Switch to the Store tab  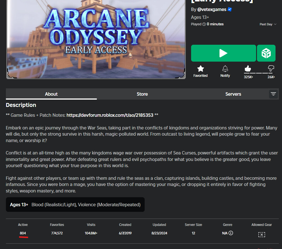142,94
